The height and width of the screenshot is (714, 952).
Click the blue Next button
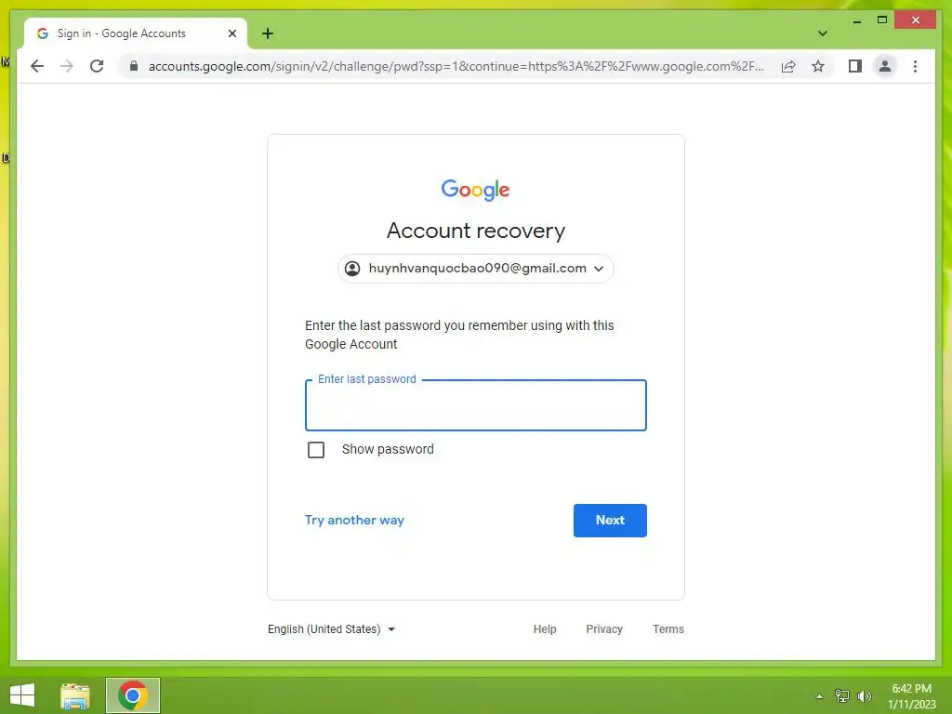click(610, 521)
